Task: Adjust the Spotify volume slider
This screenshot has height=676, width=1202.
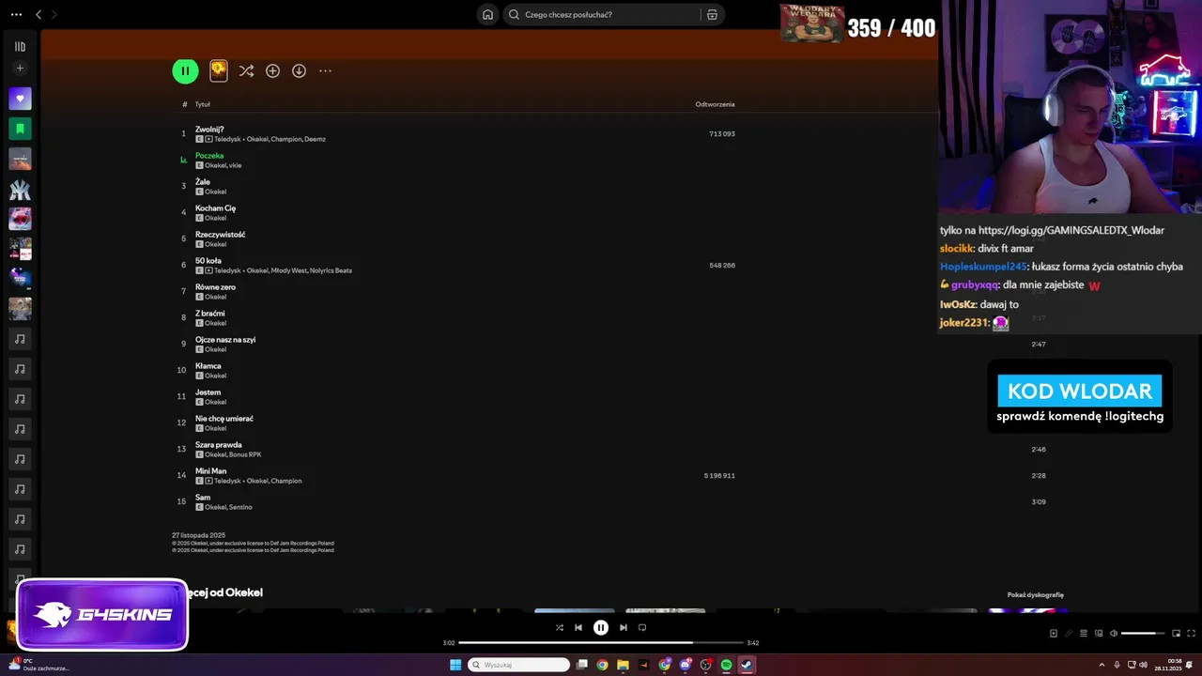Action: (x=1143, y=633)
